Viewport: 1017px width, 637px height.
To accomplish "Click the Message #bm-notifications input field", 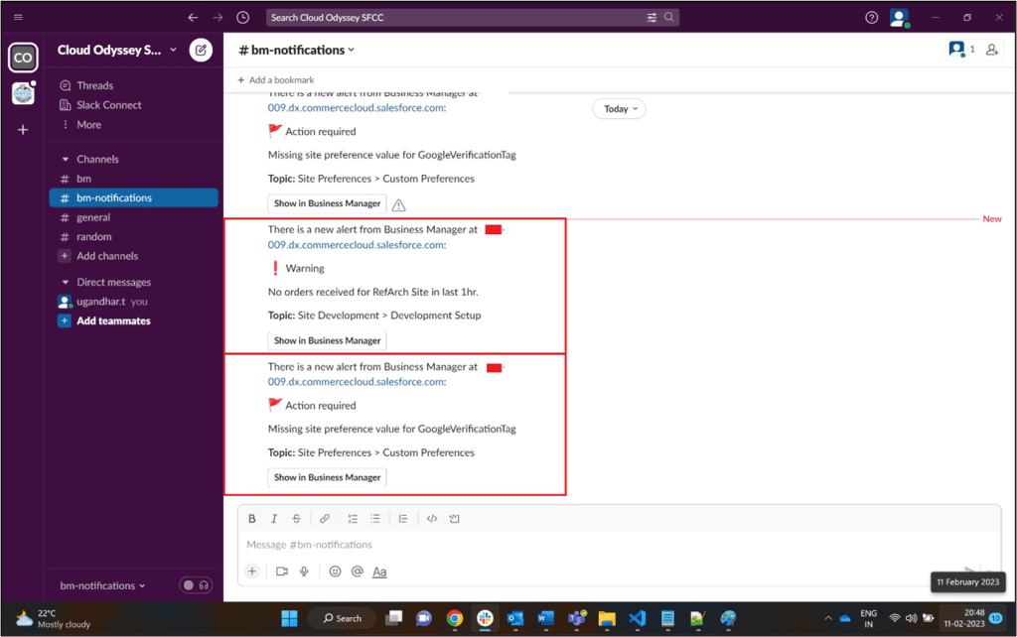I will pyautogui.click(x=596, y=545).
